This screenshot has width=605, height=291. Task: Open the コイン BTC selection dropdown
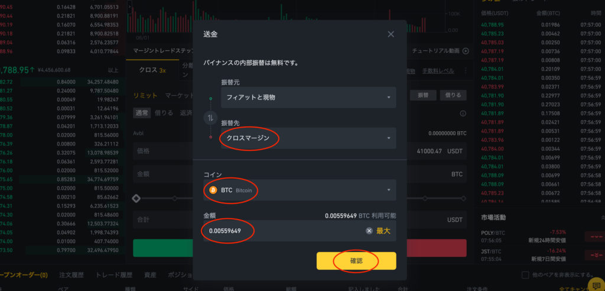tap(300, 190)
